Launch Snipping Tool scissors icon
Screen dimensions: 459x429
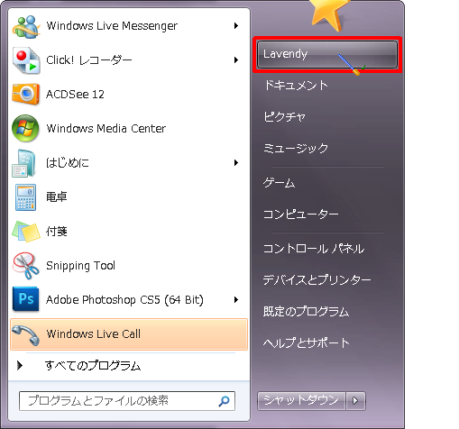tap(26, 266)
